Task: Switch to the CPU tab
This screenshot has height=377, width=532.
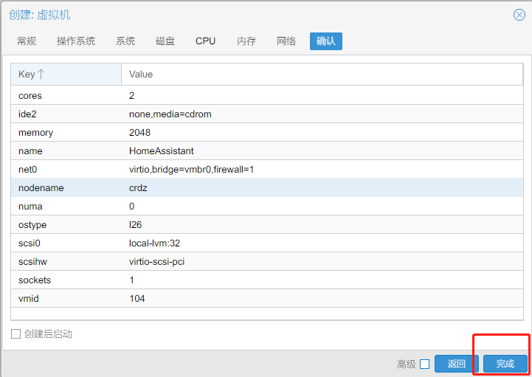Action: 206,41
